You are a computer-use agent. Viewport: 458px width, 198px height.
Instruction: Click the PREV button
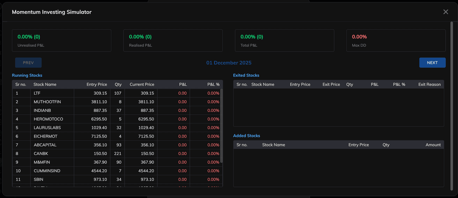(x=28, y=63)
